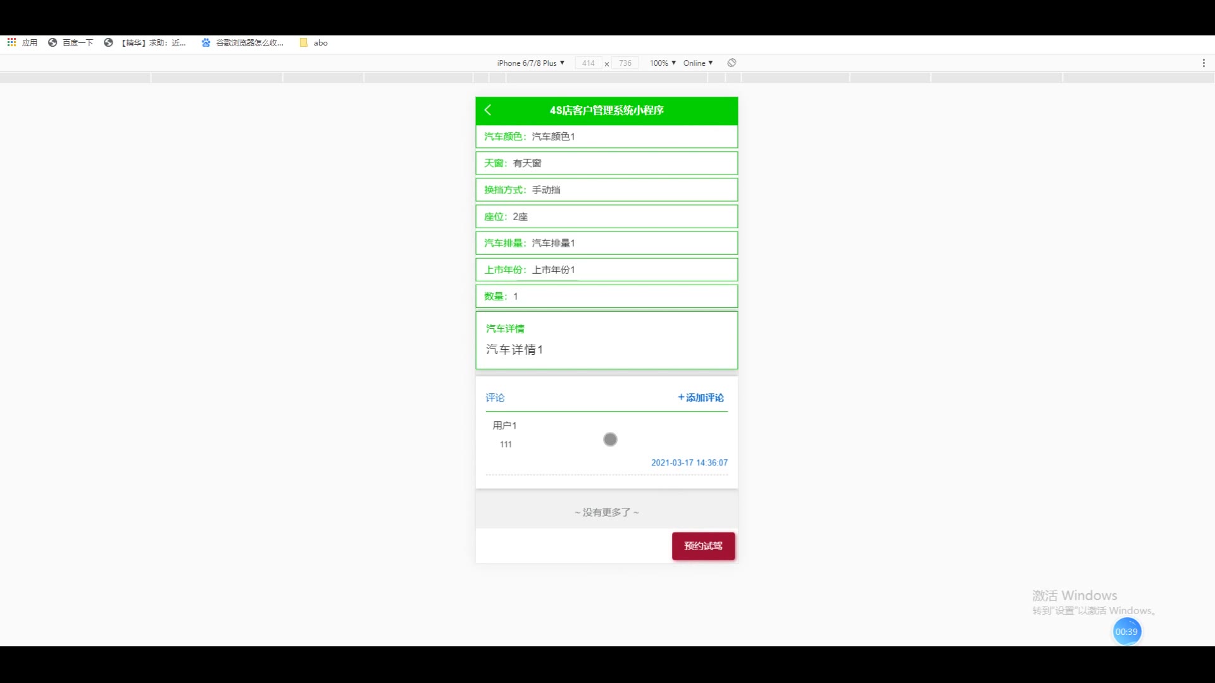This screenshot has width=1215, height=683.
Task: Click the +添加评论 add comment link
Action: click(x=701, y=398)
